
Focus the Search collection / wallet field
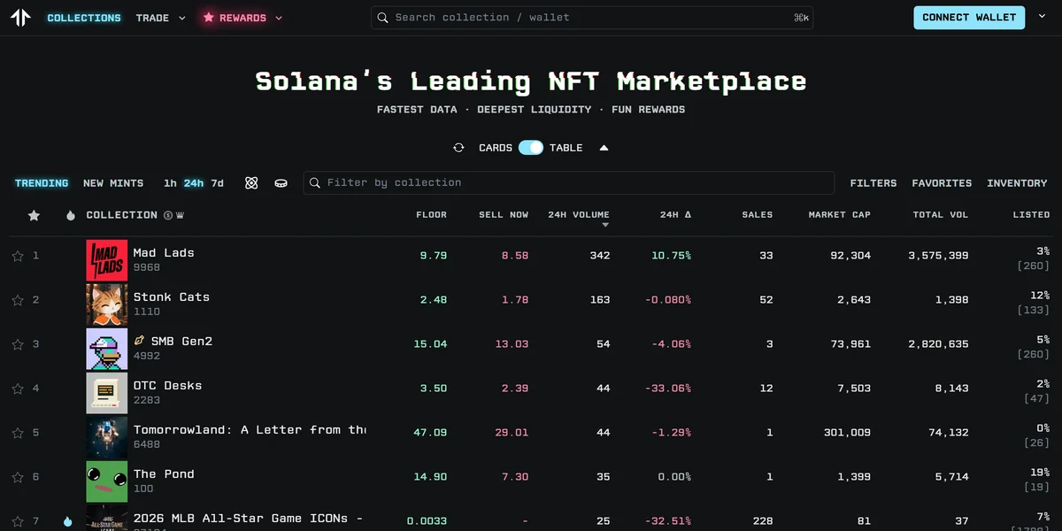(592, 18)
